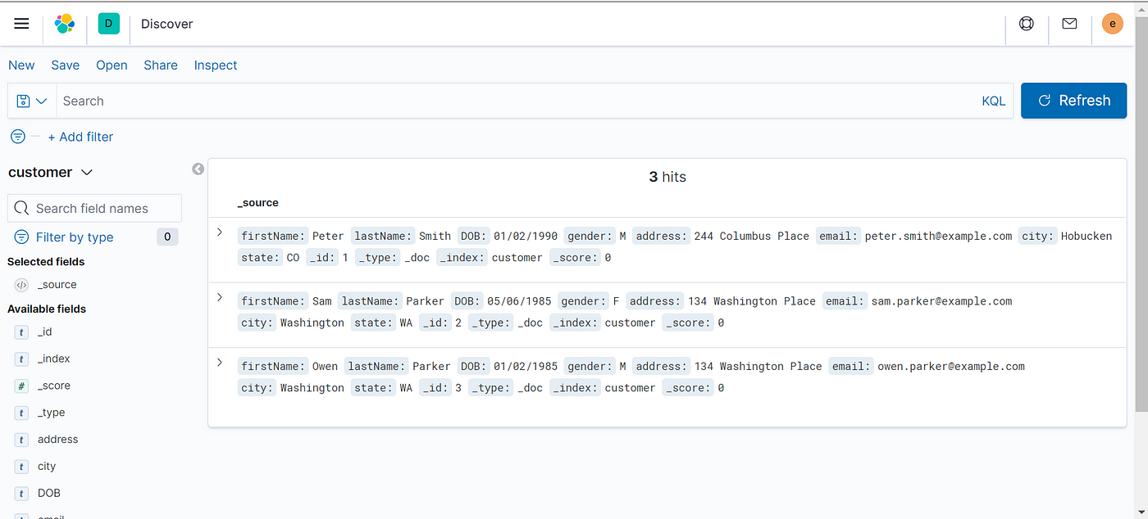Click the address field type icon

[22, 440]
